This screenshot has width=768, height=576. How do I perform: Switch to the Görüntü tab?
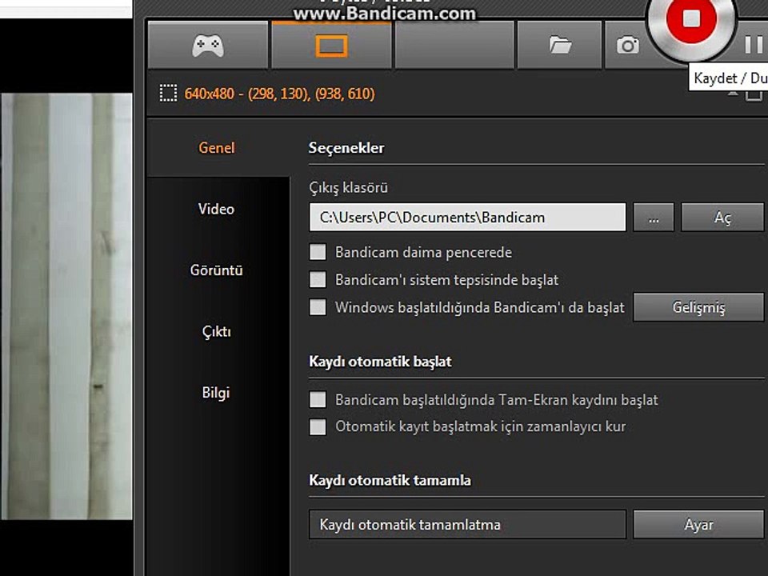click(x=217, y=270)
